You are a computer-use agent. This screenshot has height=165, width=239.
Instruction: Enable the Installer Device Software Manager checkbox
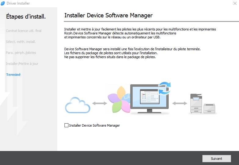click(x=67, y=125)
